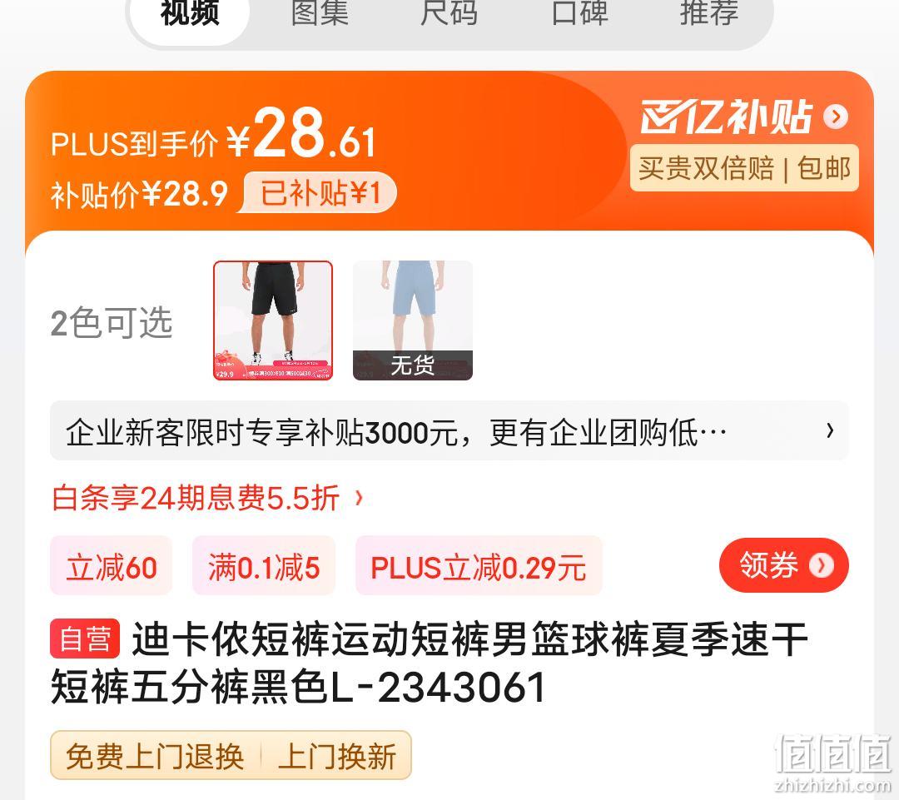Click the 领券 coupon button
Viewport: 899px width, 800px height.
coord(784,565)
